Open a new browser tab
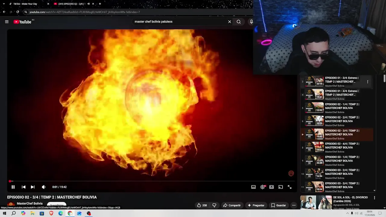This screenshot has height=217, width=386. click(100, 4)
